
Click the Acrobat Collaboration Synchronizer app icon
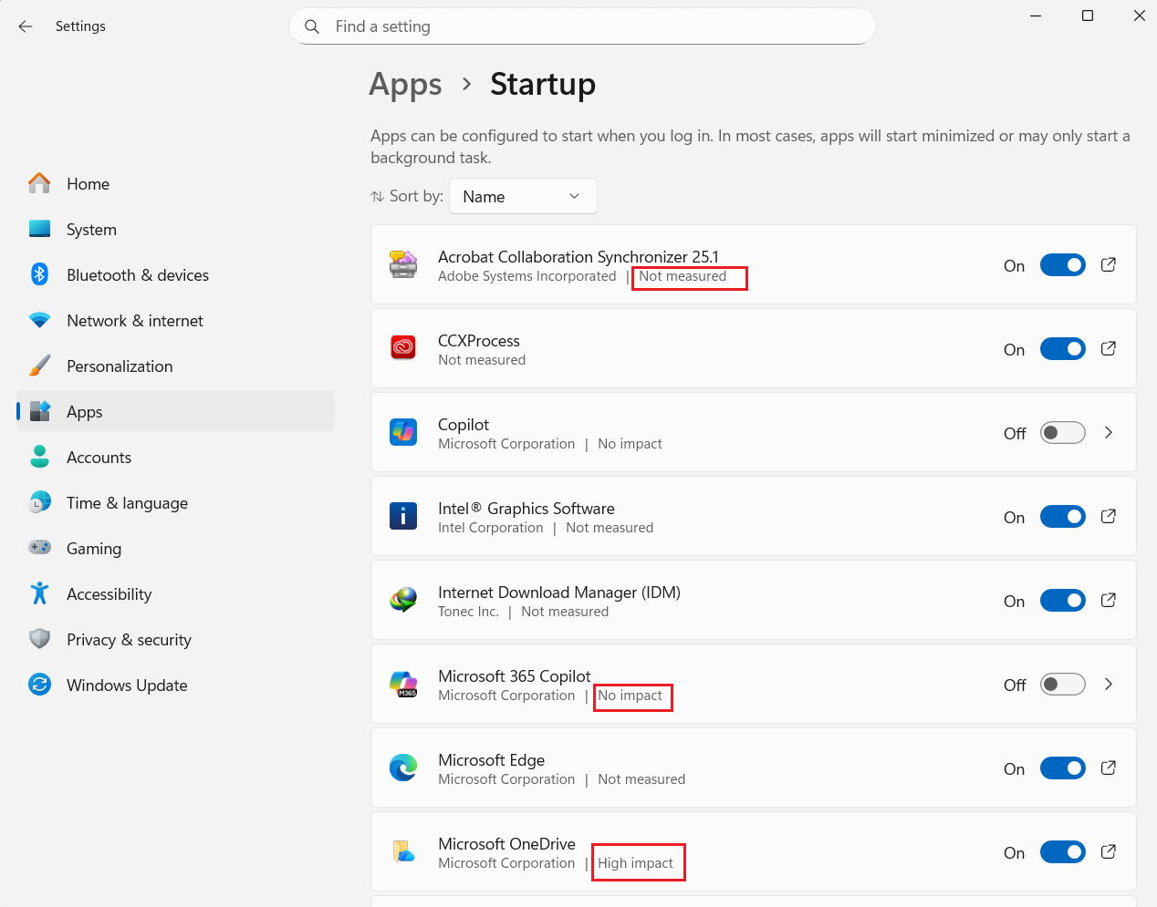coord(403,265)
